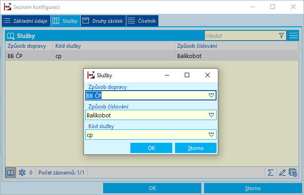Go to the Číselník tab
This screenshot has width=304, height=195.
point(142,21)
